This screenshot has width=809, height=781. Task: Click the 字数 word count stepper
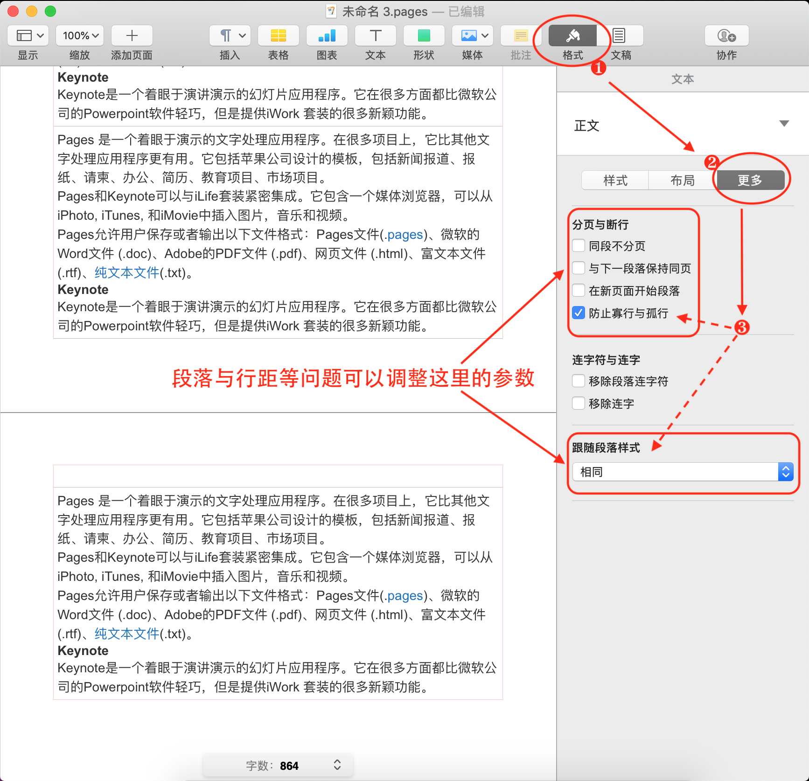click(x=337, y=765)
